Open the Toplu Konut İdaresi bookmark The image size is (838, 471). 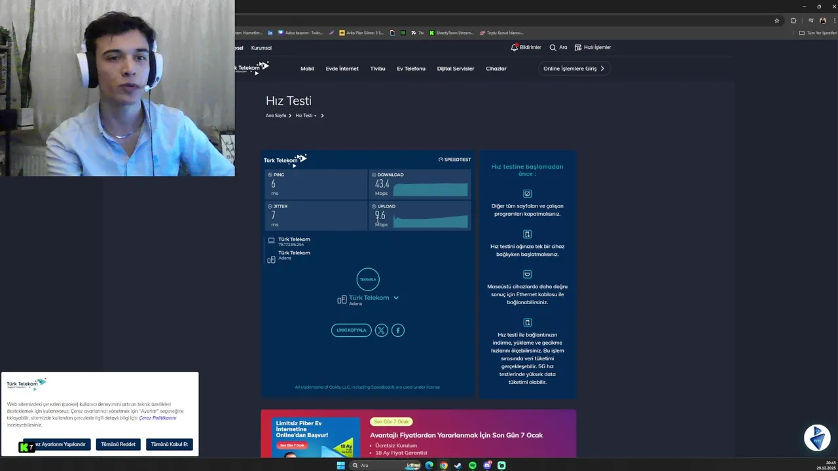point(501,33)
